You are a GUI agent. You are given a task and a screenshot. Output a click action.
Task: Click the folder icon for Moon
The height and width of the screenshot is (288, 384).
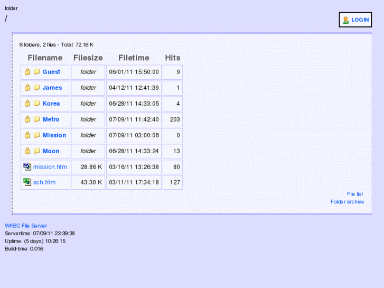click(x=37, y=151)
